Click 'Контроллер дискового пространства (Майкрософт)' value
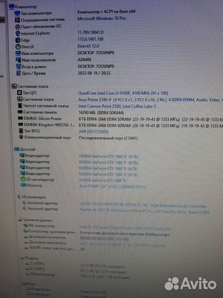This screenshot has width=223, height=298. pyautogui.click(x=125, y=234)
